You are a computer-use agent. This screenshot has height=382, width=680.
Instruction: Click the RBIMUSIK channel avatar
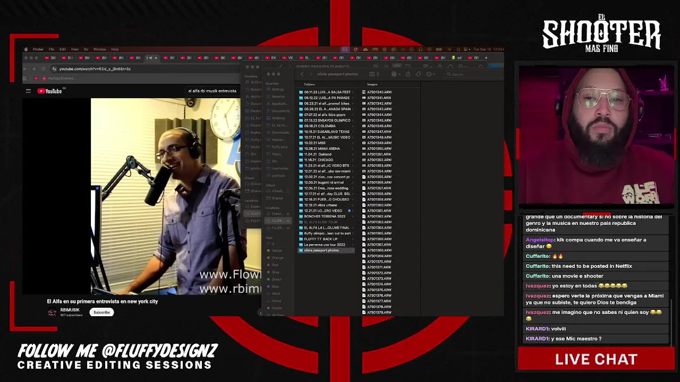click(x=52, y=312)
